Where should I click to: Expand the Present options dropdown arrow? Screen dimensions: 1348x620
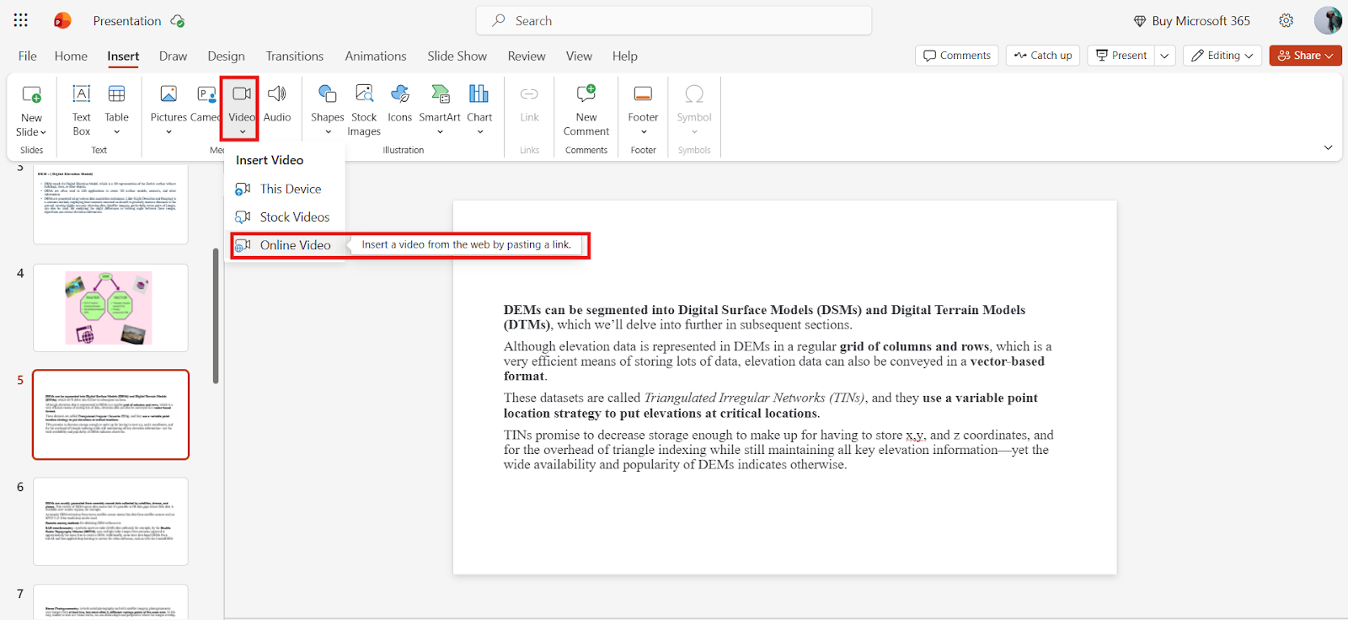click(x=1164, y=56)
